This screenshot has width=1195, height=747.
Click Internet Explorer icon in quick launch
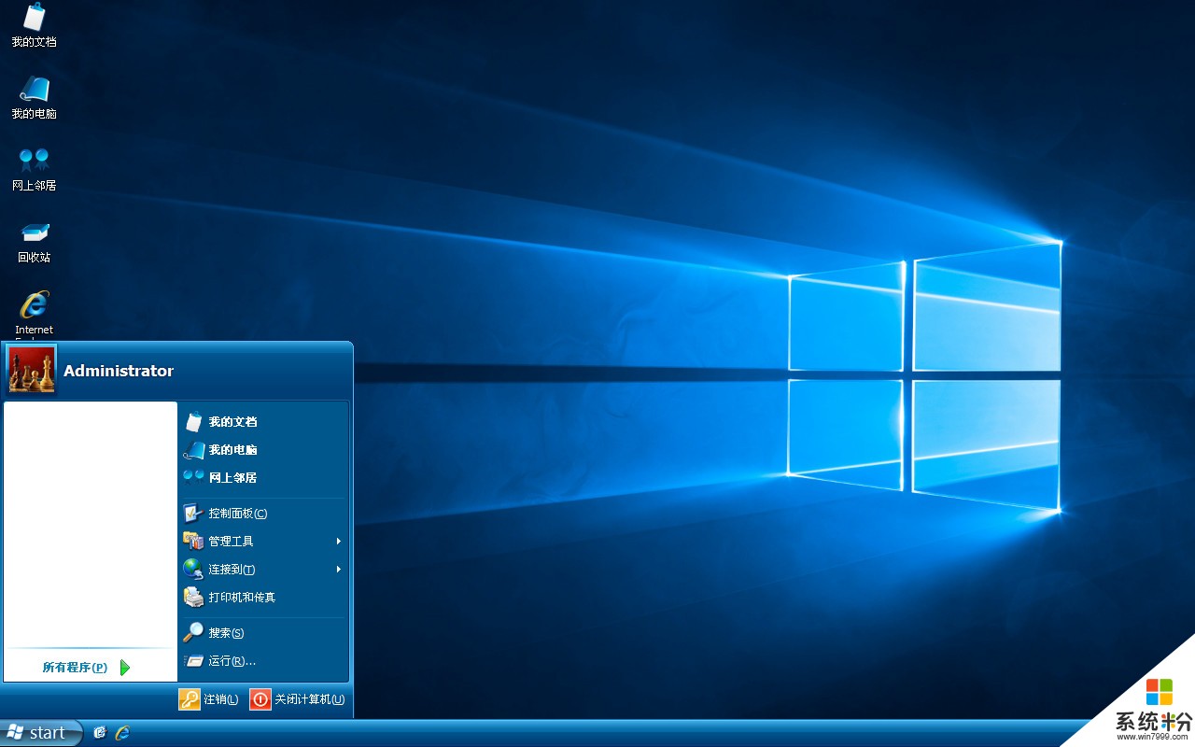(x=122, y=733)
